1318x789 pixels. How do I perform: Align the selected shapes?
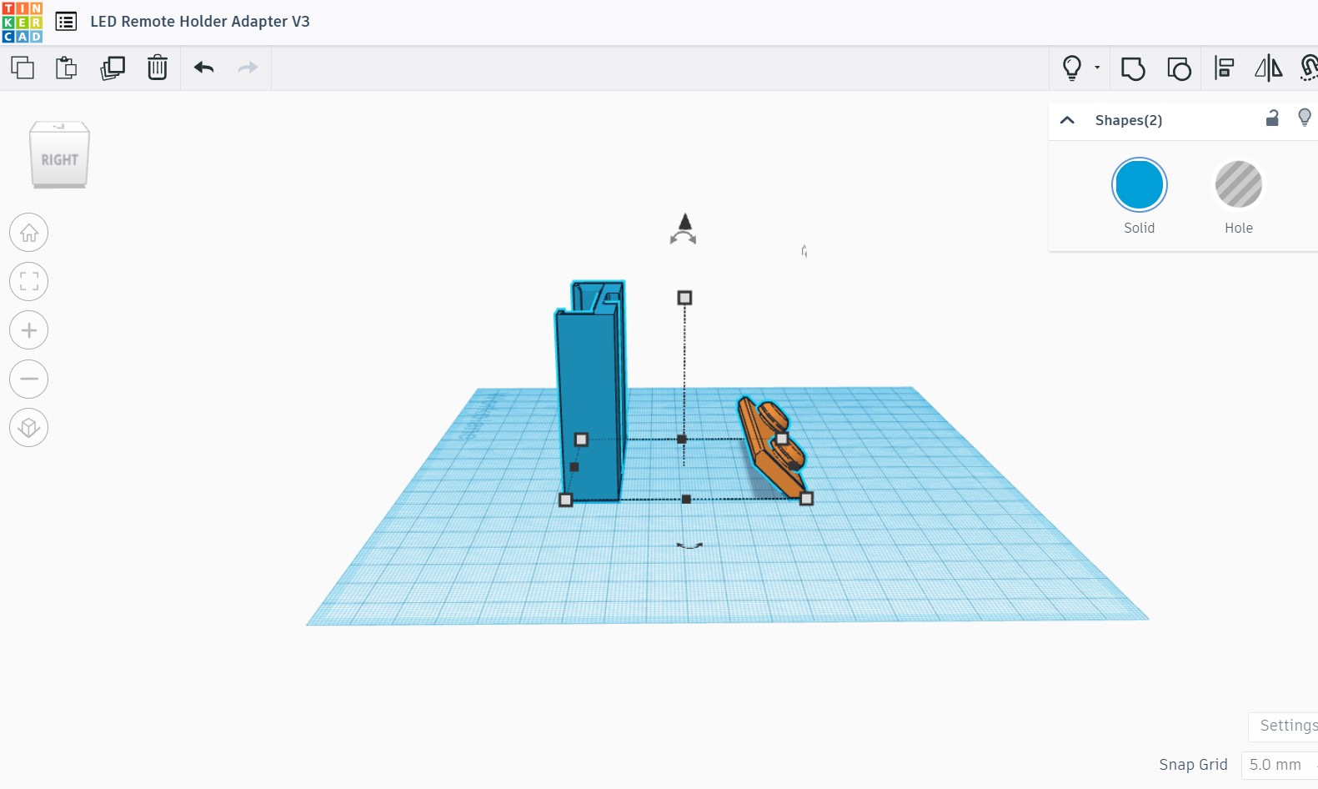coord(1224,68)
